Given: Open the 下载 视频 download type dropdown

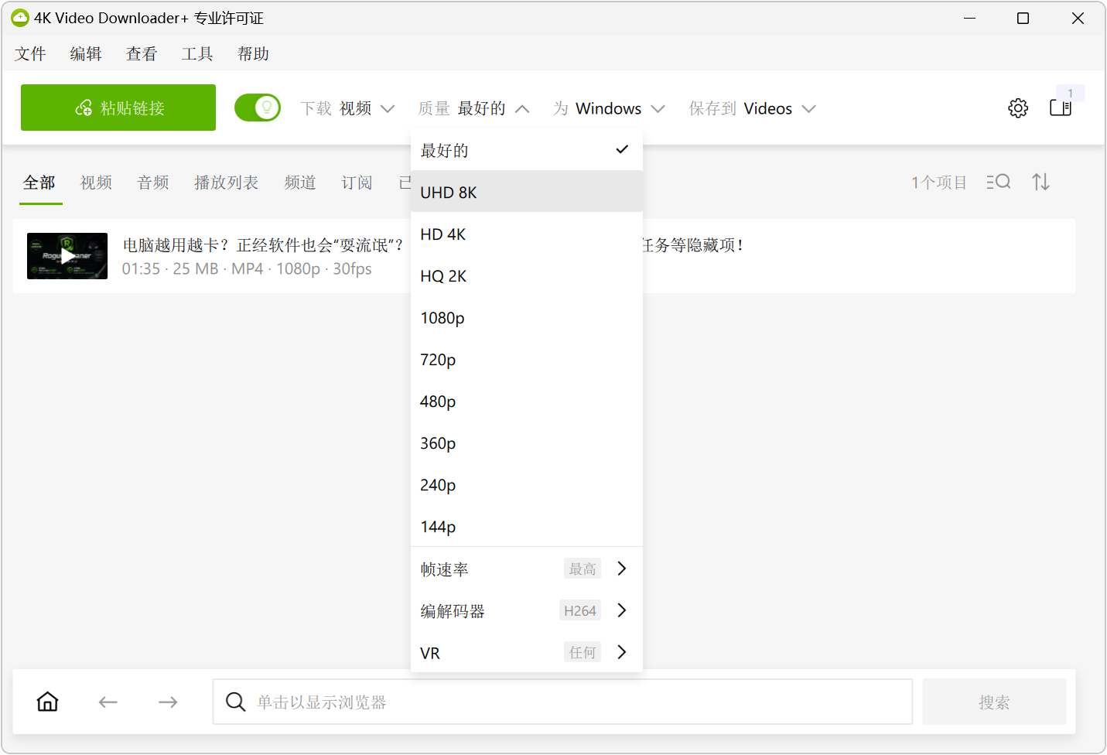Looking at the screenshot, I should coord(348,108).
